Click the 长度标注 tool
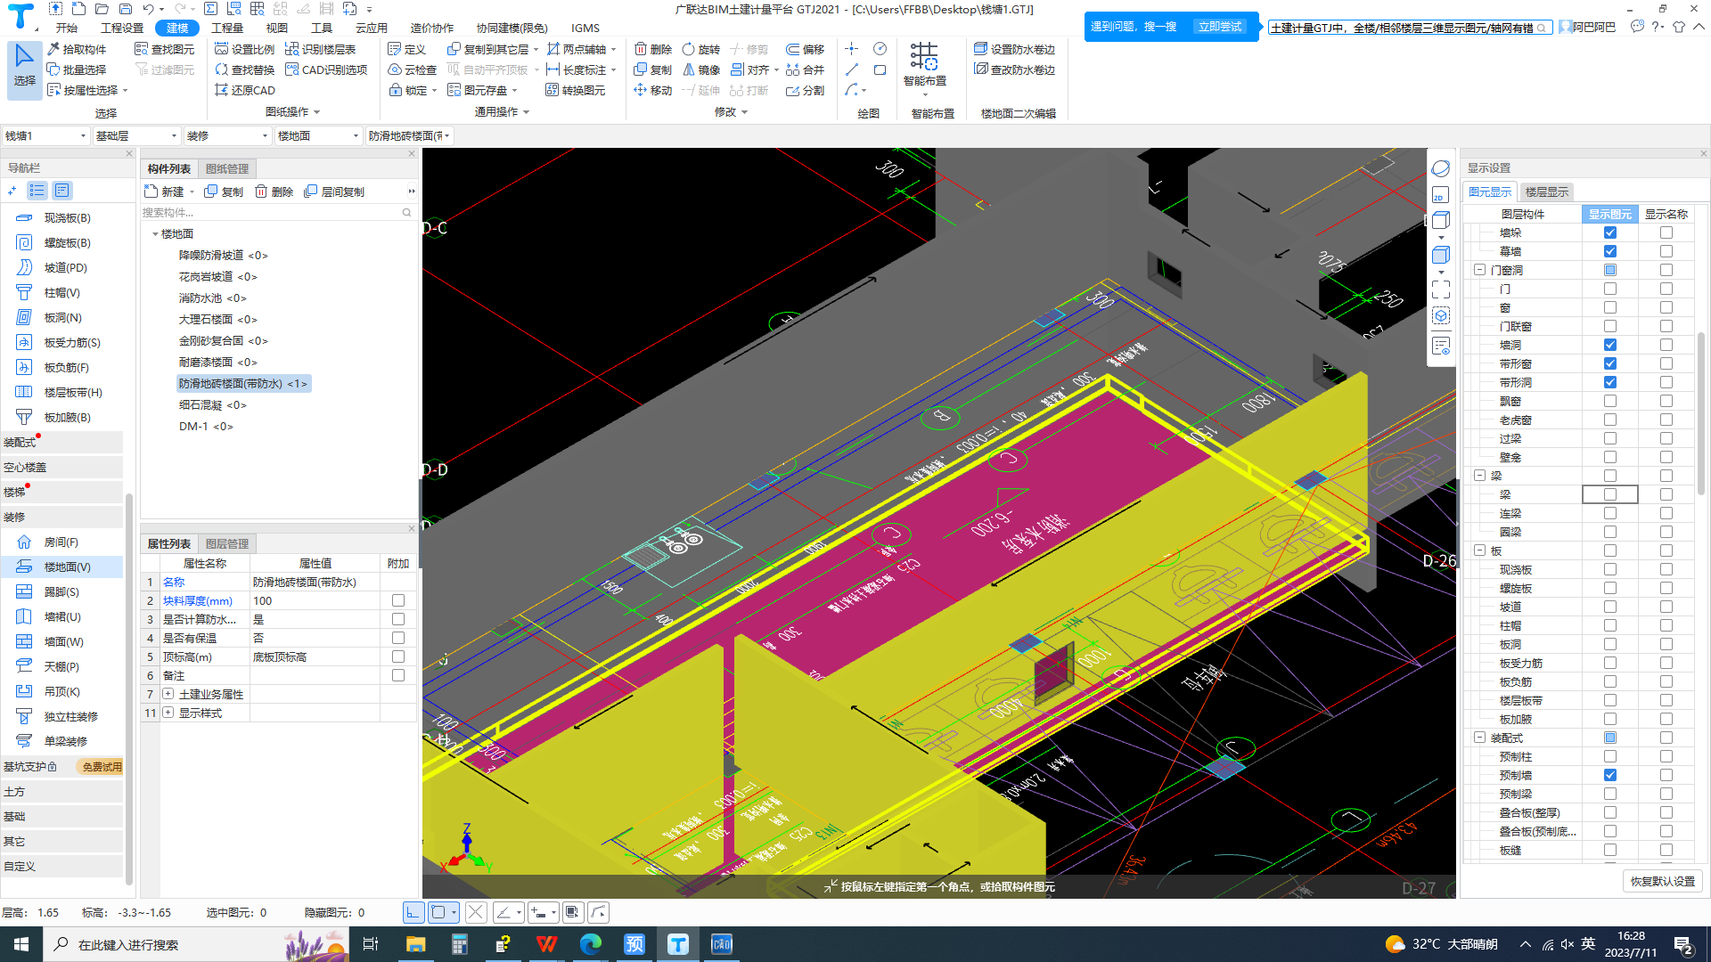 (x=577, y=69)
